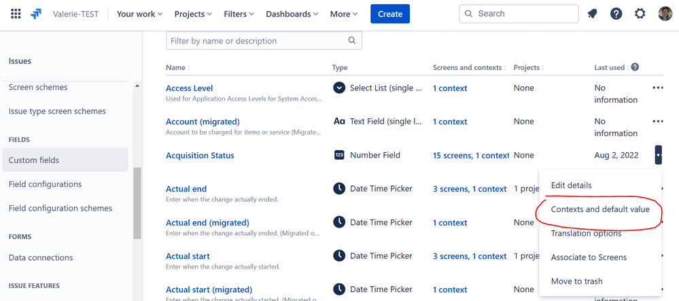The height and width of the screenshot is (301, 679).
Task: Open the Actual end (migrated) field link
Action: tap(207, 223)
